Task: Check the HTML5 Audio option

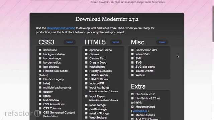Action: click(x=86, y=75)
